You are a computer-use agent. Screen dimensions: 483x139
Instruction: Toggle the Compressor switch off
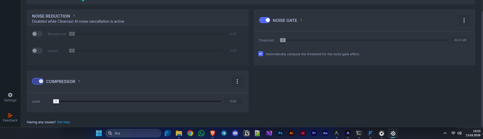pyautogui.click(x=38, y=81)
